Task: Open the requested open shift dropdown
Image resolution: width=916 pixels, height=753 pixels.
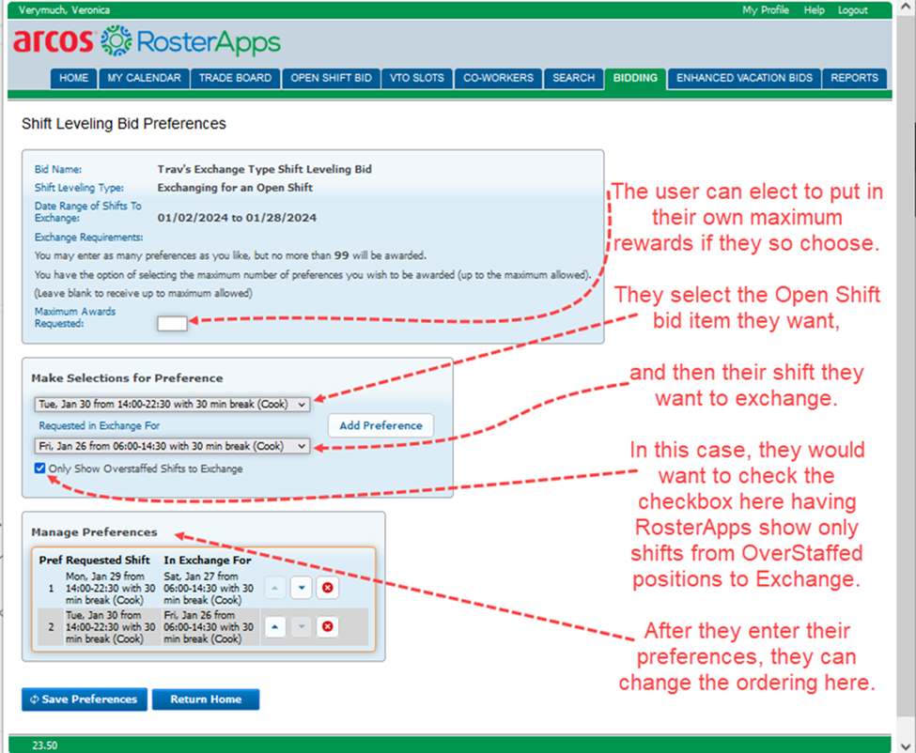Action: (x=172, y=404)
